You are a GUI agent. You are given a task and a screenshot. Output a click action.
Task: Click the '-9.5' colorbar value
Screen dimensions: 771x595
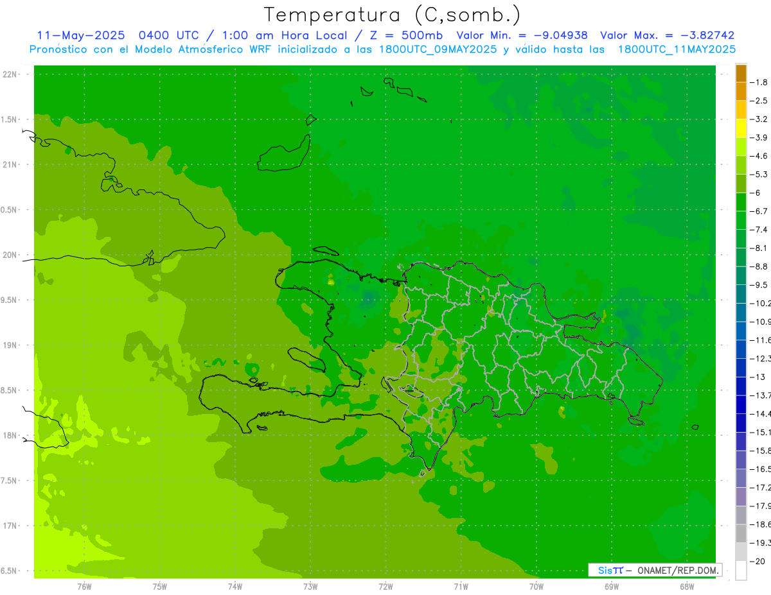point(759,284)
